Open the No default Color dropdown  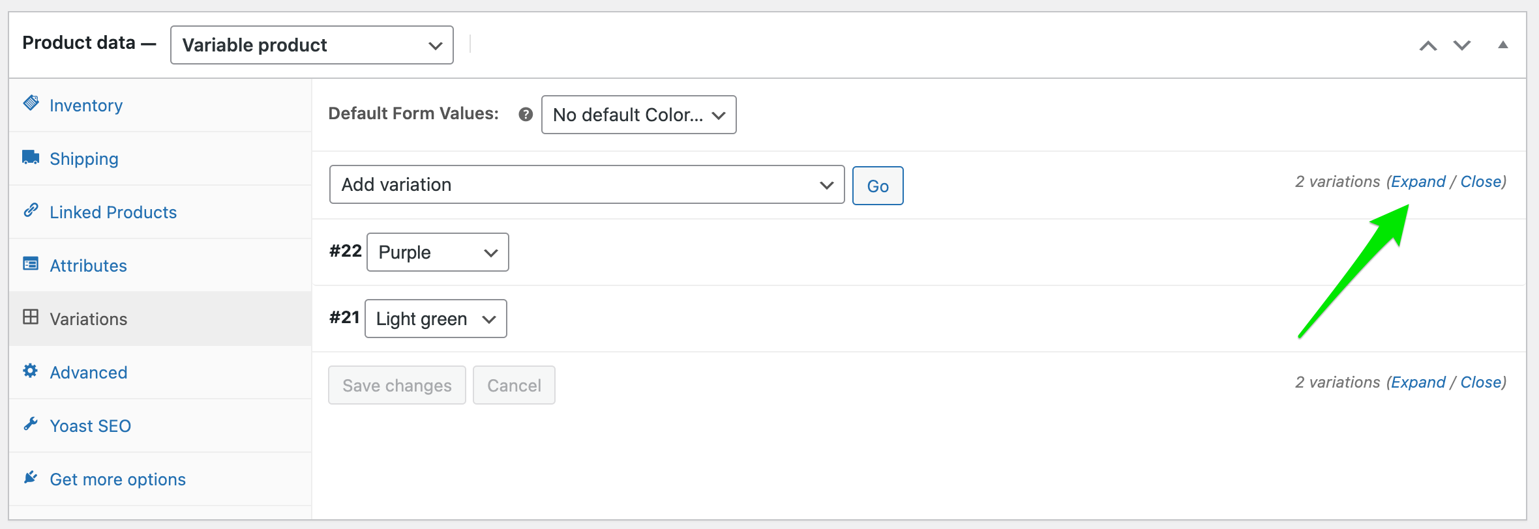click(638, 115)
